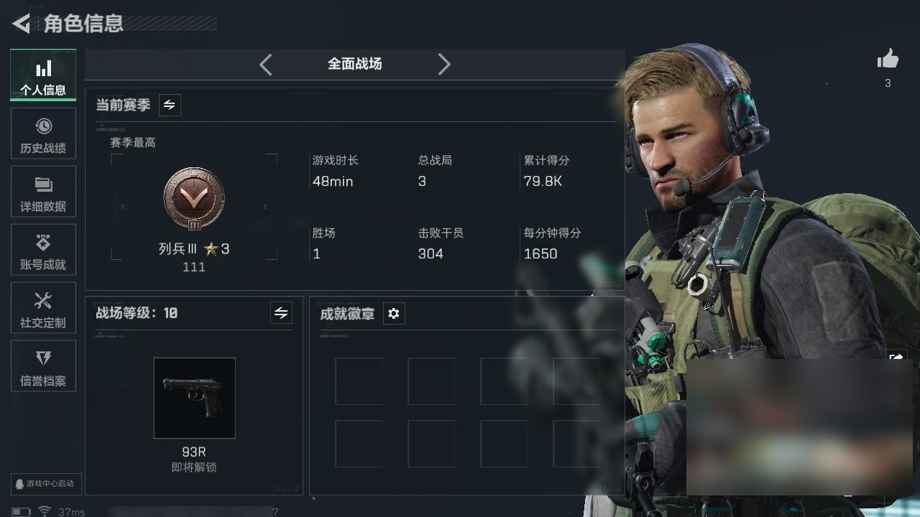
Task: Toggle swap icon beside 战场等级
Action: pyautogui.click(x=281, y=313)
